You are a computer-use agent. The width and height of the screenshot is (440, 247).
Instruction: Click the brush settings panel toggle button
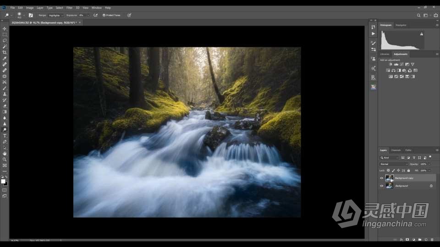click(31, 16)
